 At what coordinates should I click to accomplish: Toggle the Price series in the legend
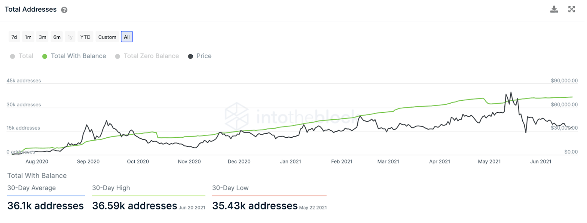(190, 56)
